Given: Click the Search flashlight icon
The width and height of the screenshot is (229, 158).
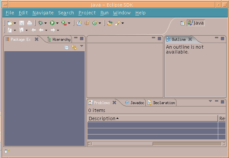Looking at the screenshot, I should [x=118, y=23].
